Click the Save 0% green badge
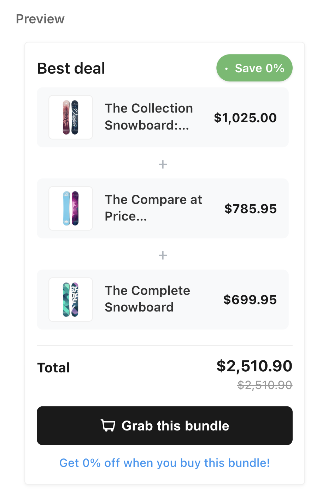Viewport: 328px width, 497px height. [254, 68]
